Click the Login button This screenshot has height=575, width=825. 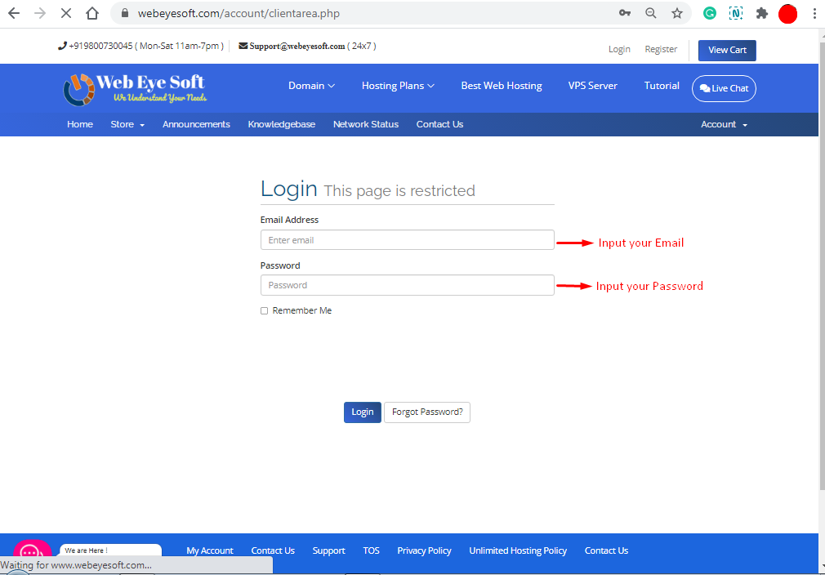[x=362, y=412]
